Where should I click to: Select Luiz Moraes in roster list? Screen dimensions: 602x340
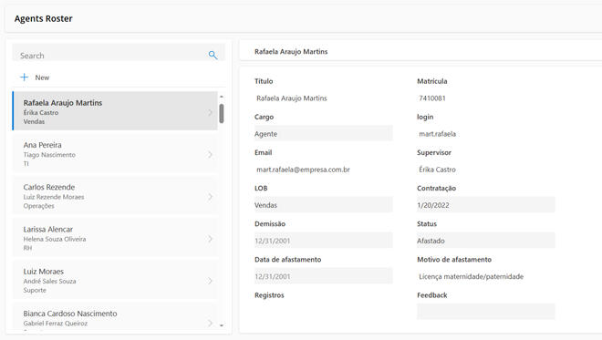115,280
